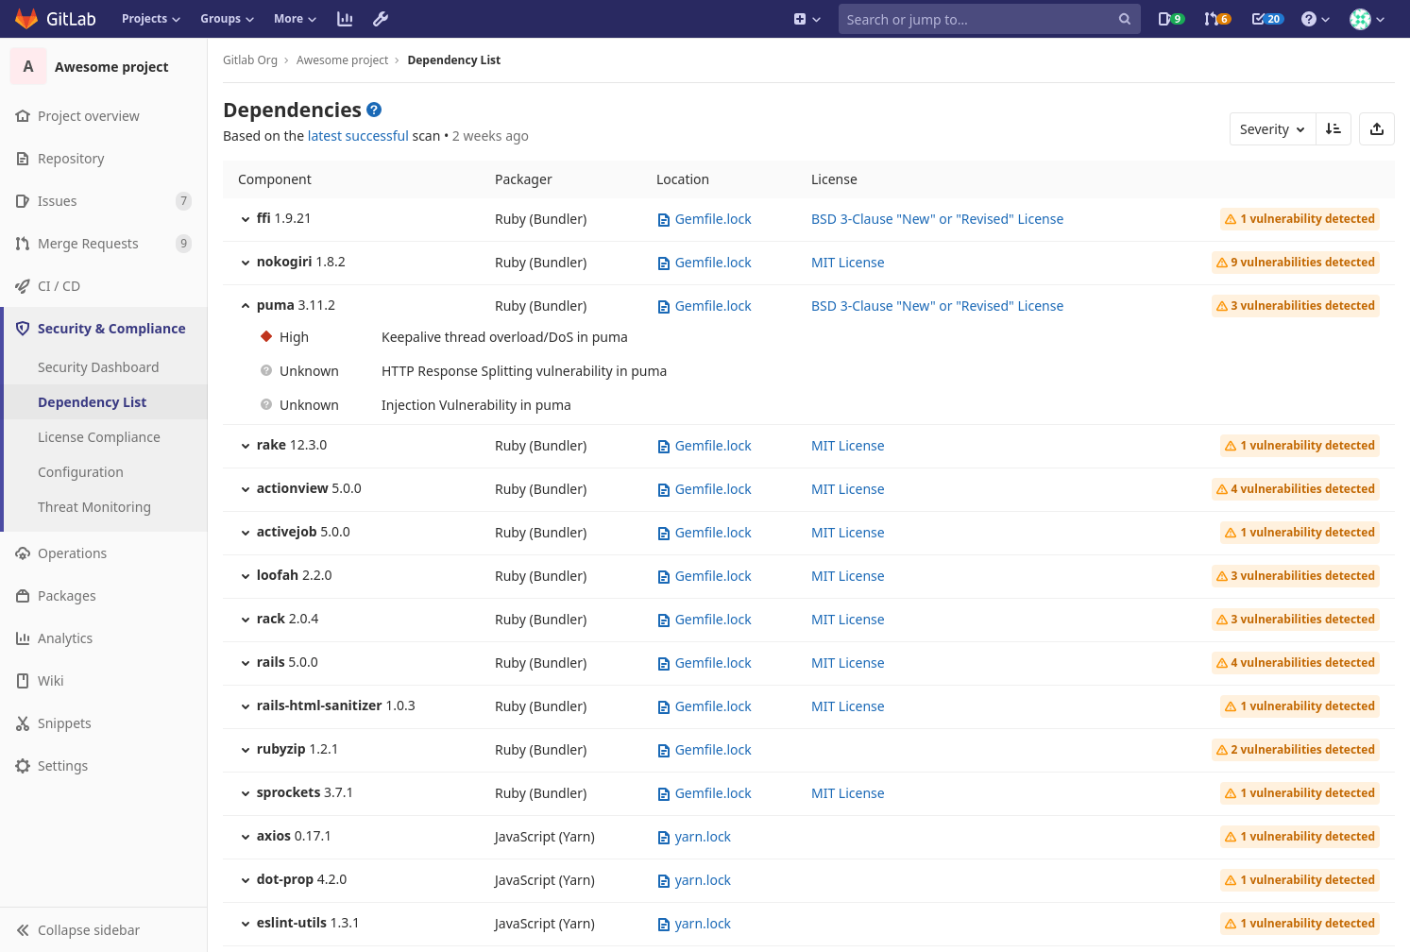Click the Admin wrench icon in top navbar
1410x952 pixels.
(381, 19)
